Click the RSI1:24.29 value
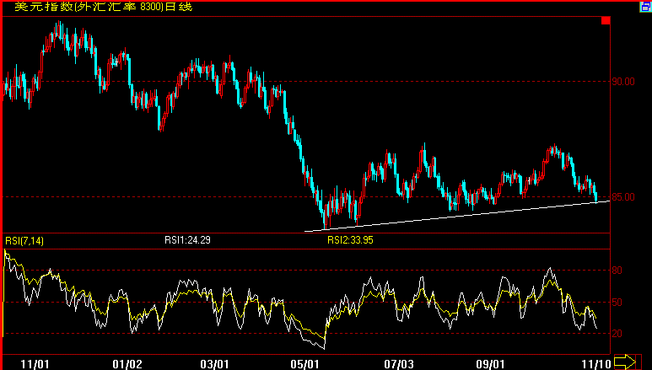The width and height of the screenshot is (652, 370). coord(187,240)
